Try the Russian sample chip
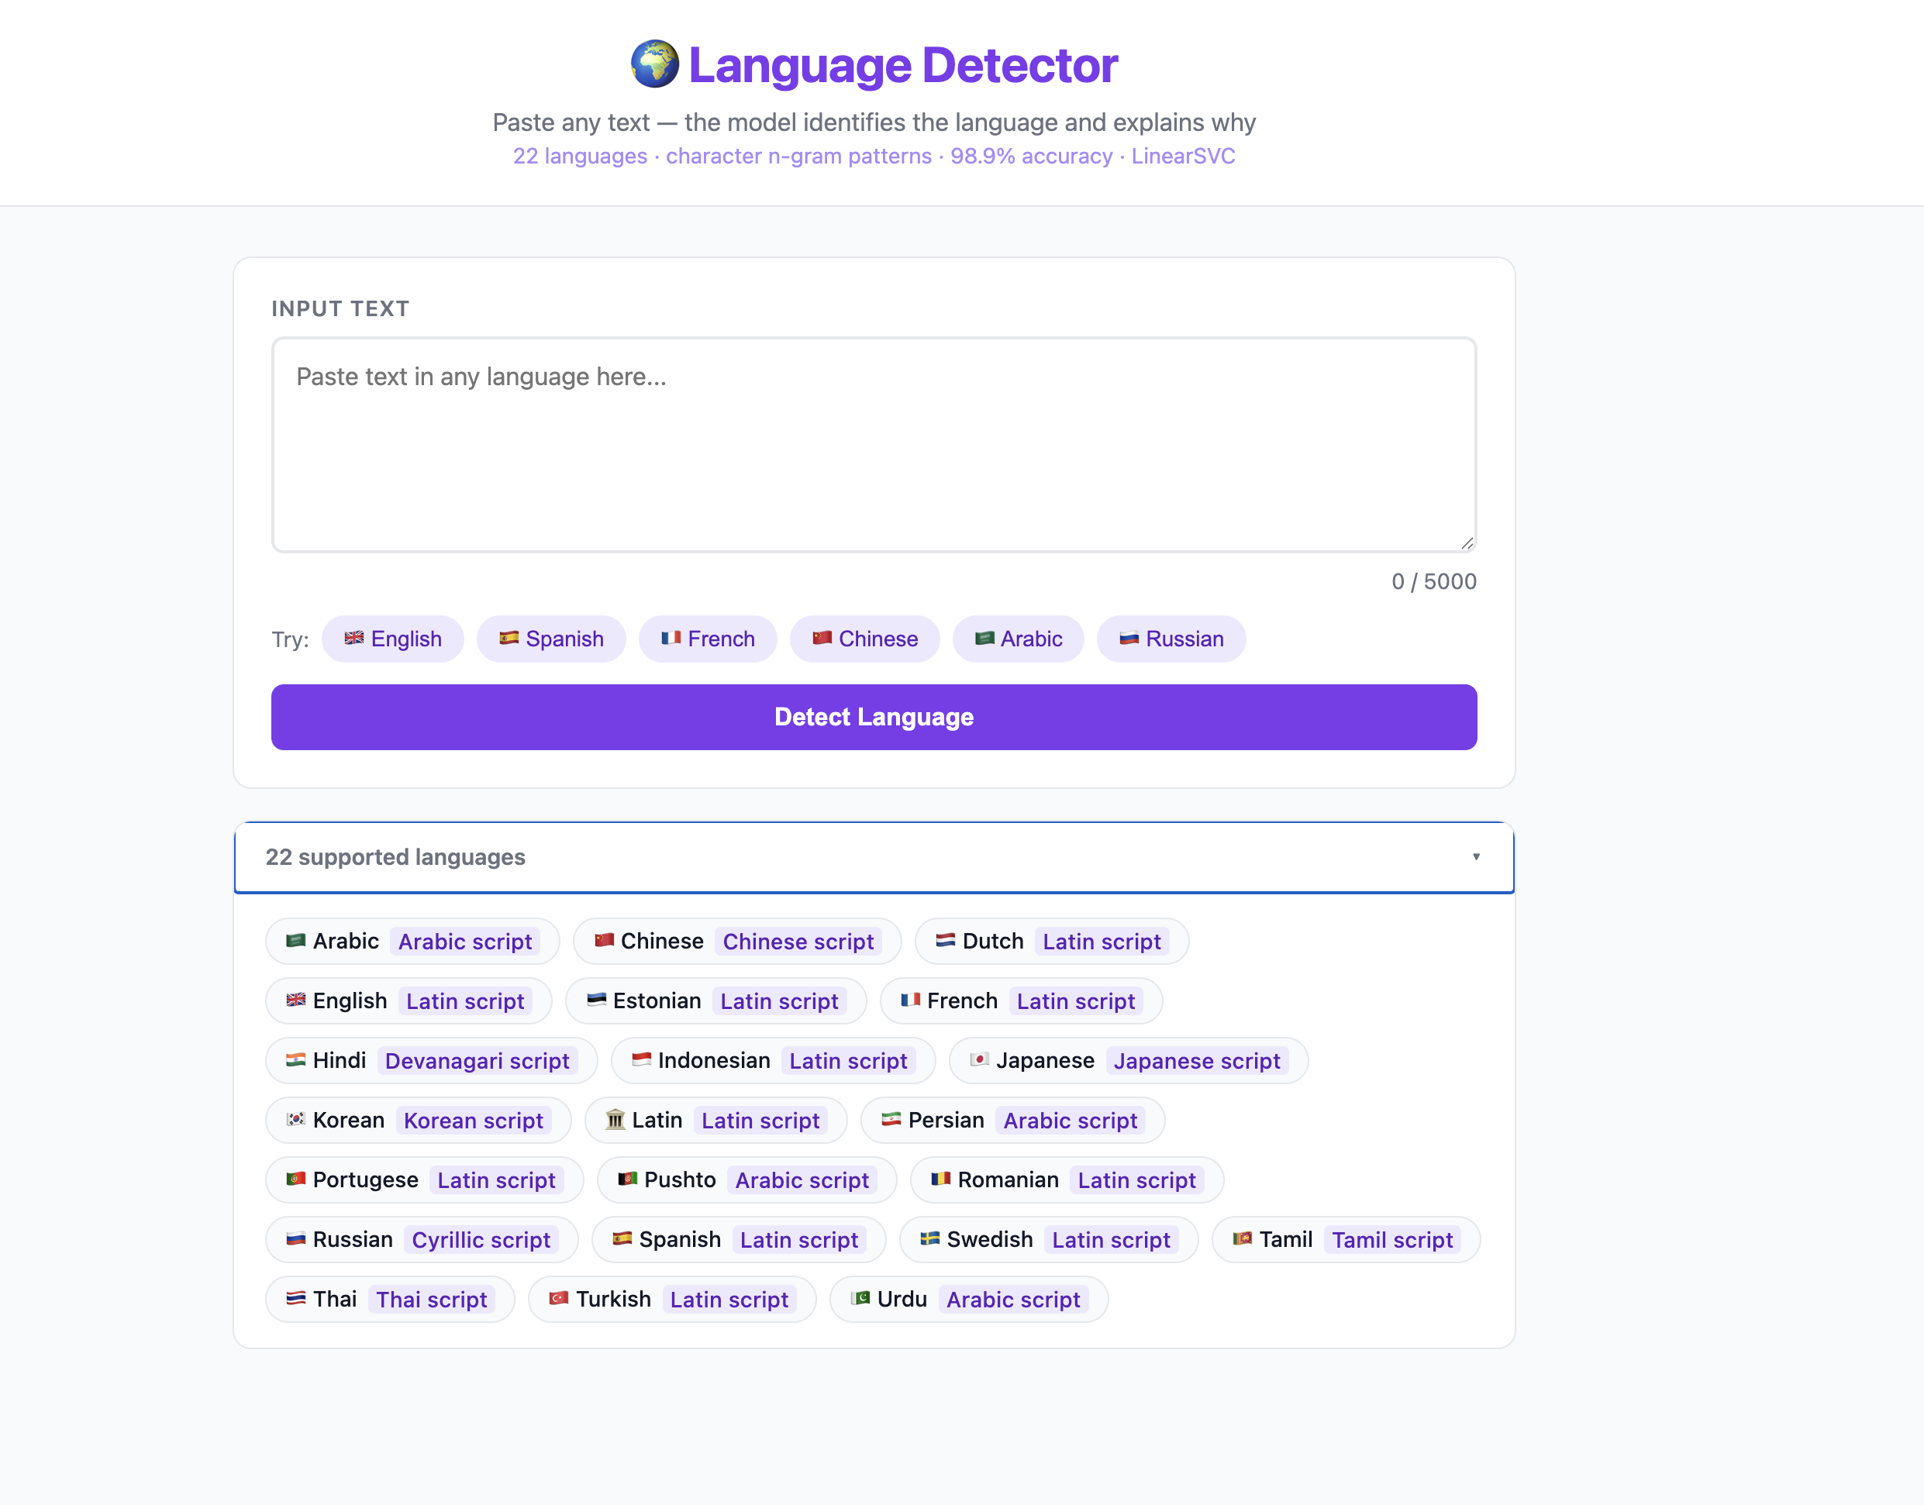Viewport: 1924px width, 1505px height. click(x=1171, y=638)
